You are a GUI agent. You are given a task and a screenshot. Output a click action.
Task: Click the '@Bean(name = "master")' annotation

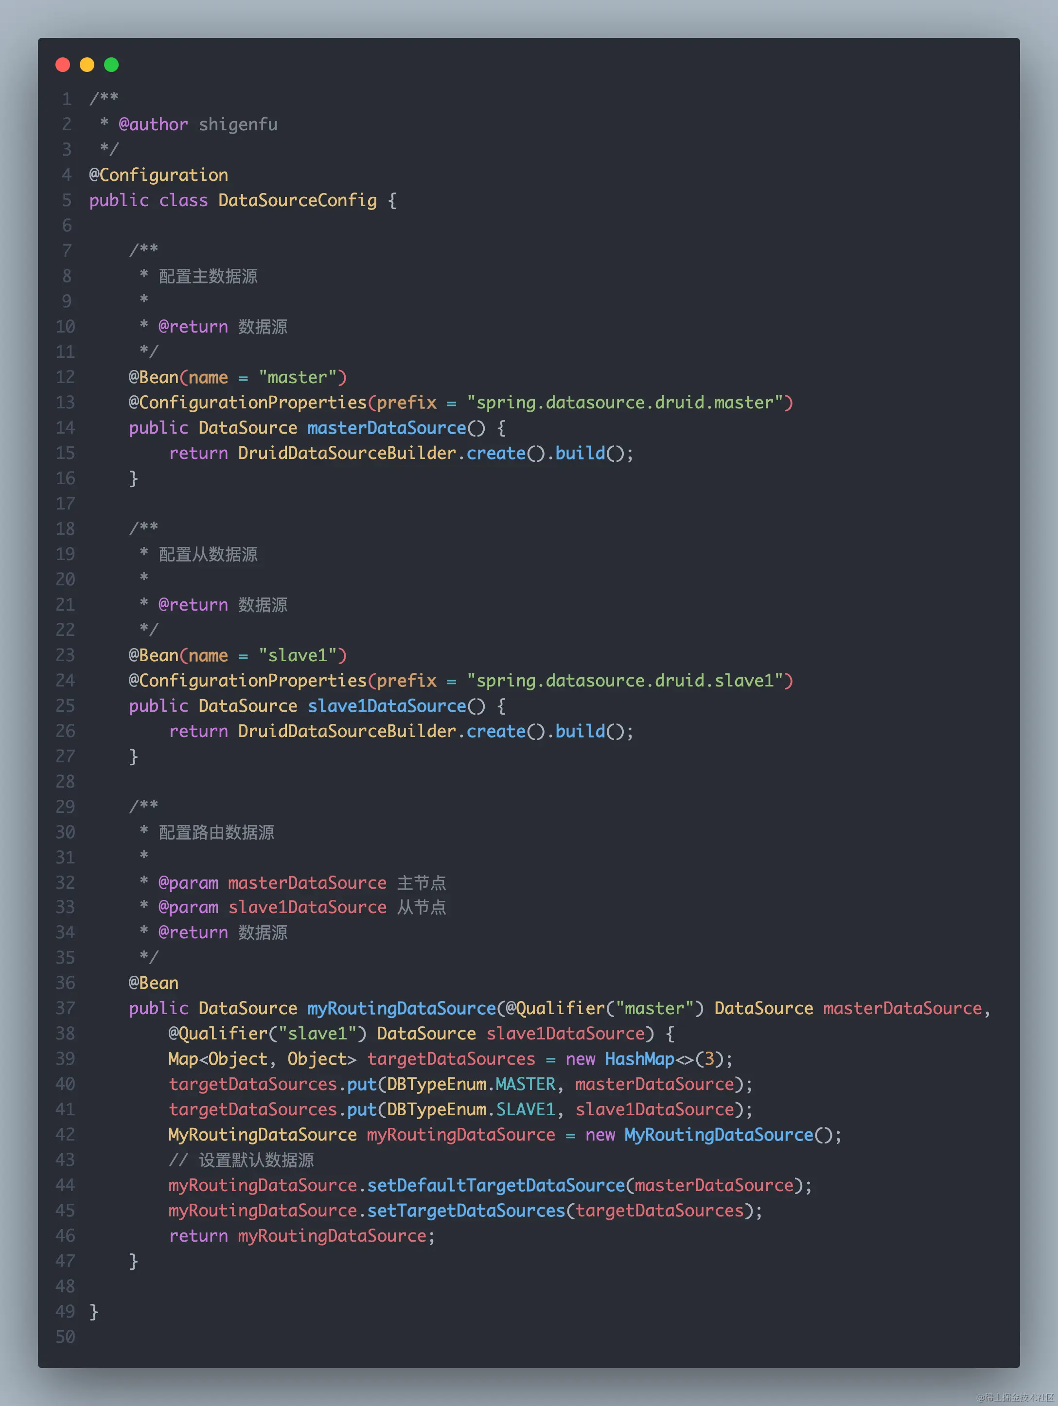(x=238, y=377)
